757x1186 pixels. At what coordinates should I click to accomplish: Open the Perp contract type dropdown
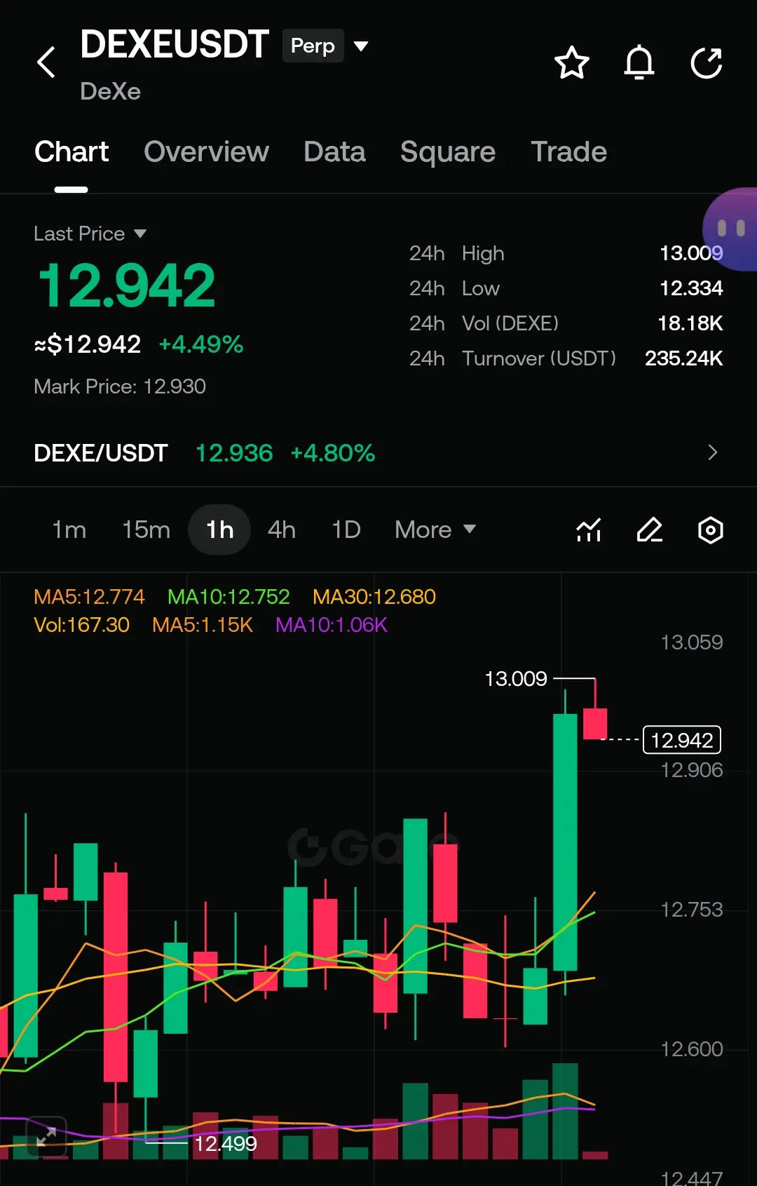361,46
